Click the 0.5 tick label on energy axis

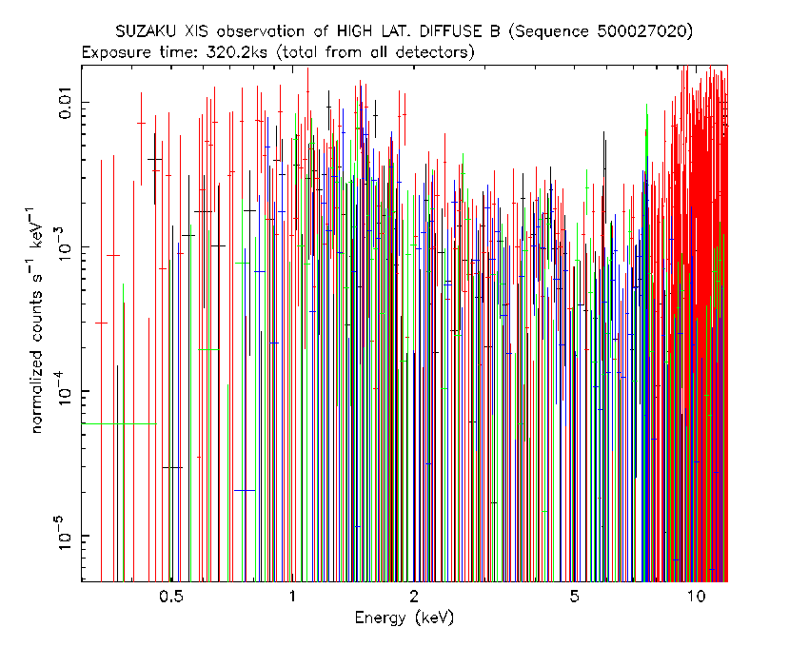[x=171, y=597]
